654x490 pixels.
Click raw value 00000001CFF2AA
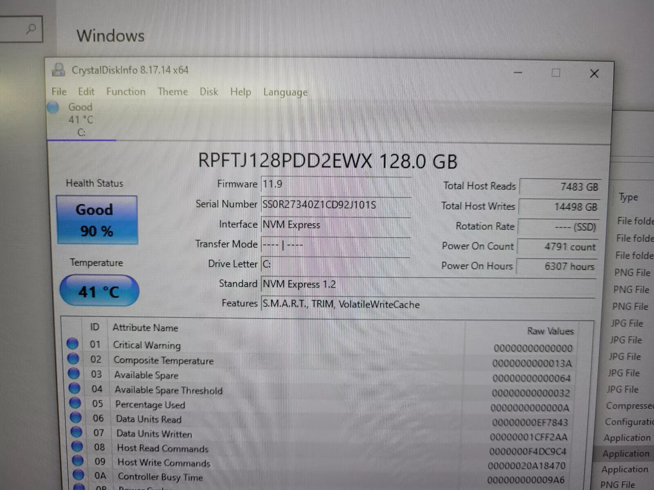coord(529,437)
